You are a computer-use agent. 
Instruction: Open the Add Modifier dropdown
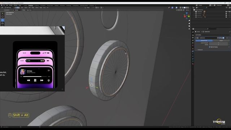point(213,35)
